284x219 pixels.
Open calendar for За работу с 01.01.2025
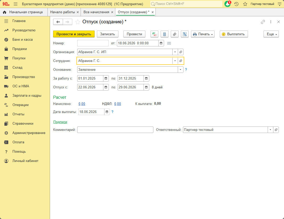(106, 79)
